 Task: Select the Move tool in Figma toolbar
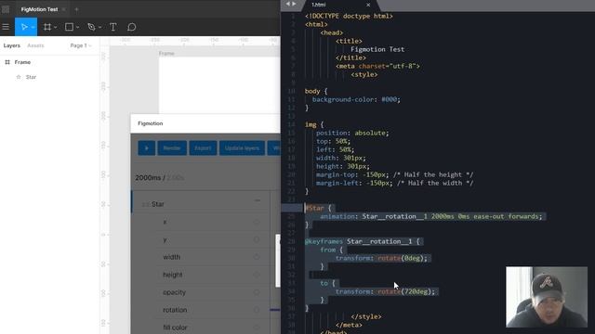24,27
